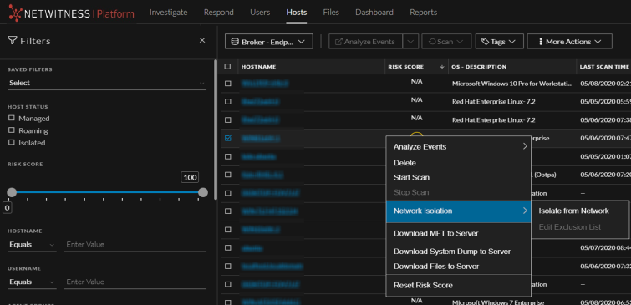Click the Filters funnel icon

point(12,41)
